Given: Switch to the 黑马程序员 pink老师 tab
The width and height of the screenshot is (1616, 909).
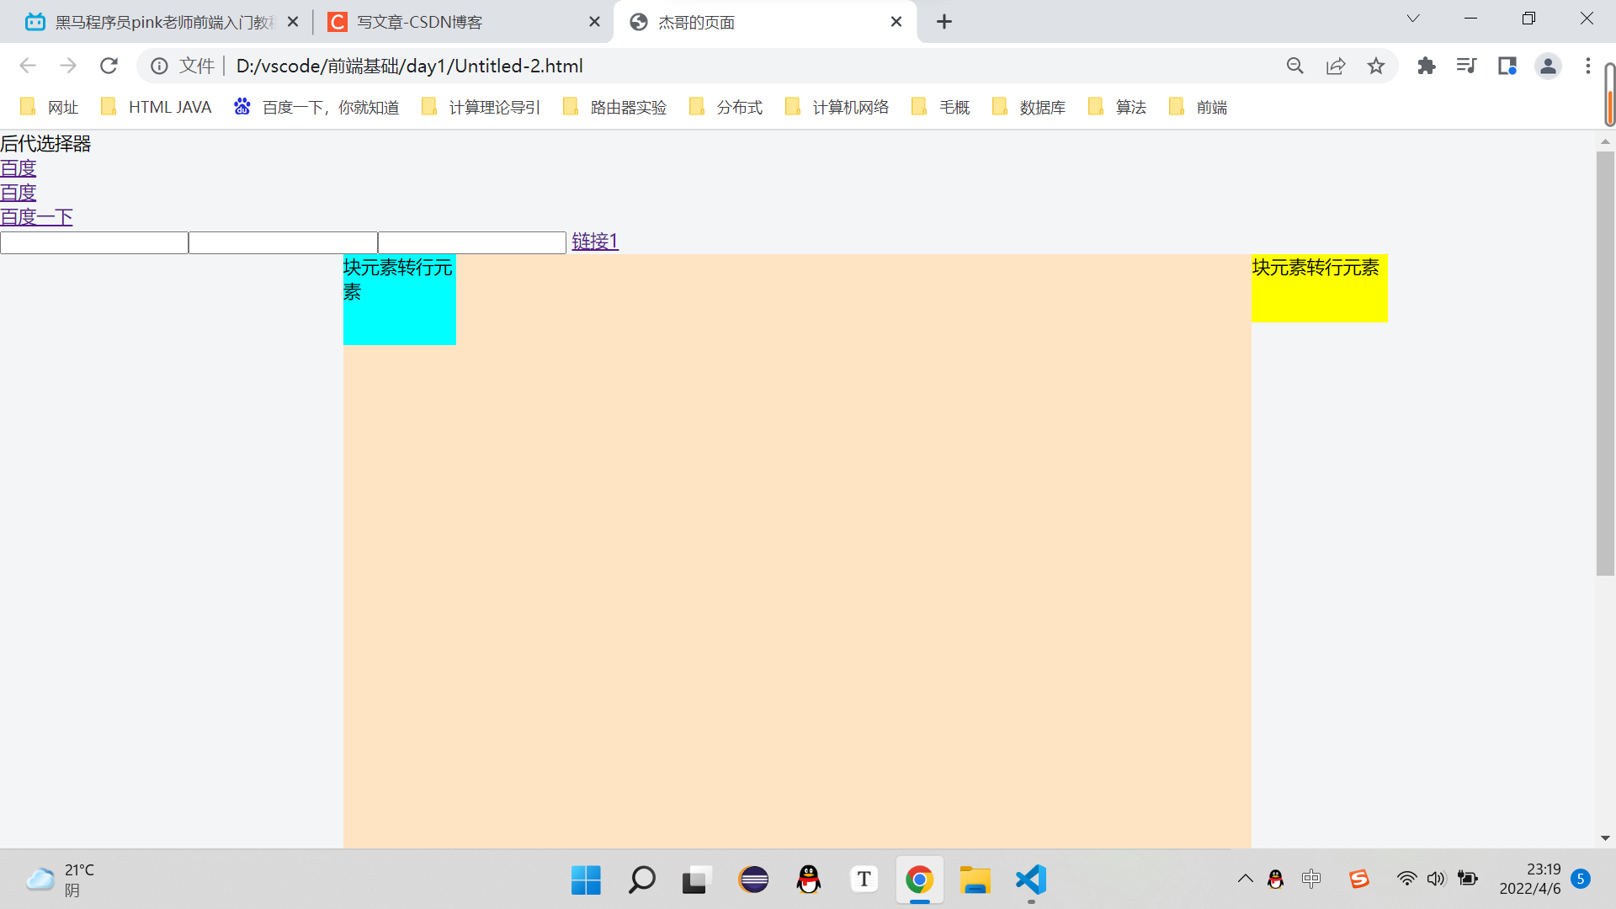Looking at the screenshot, I should [x=165, y=22].
